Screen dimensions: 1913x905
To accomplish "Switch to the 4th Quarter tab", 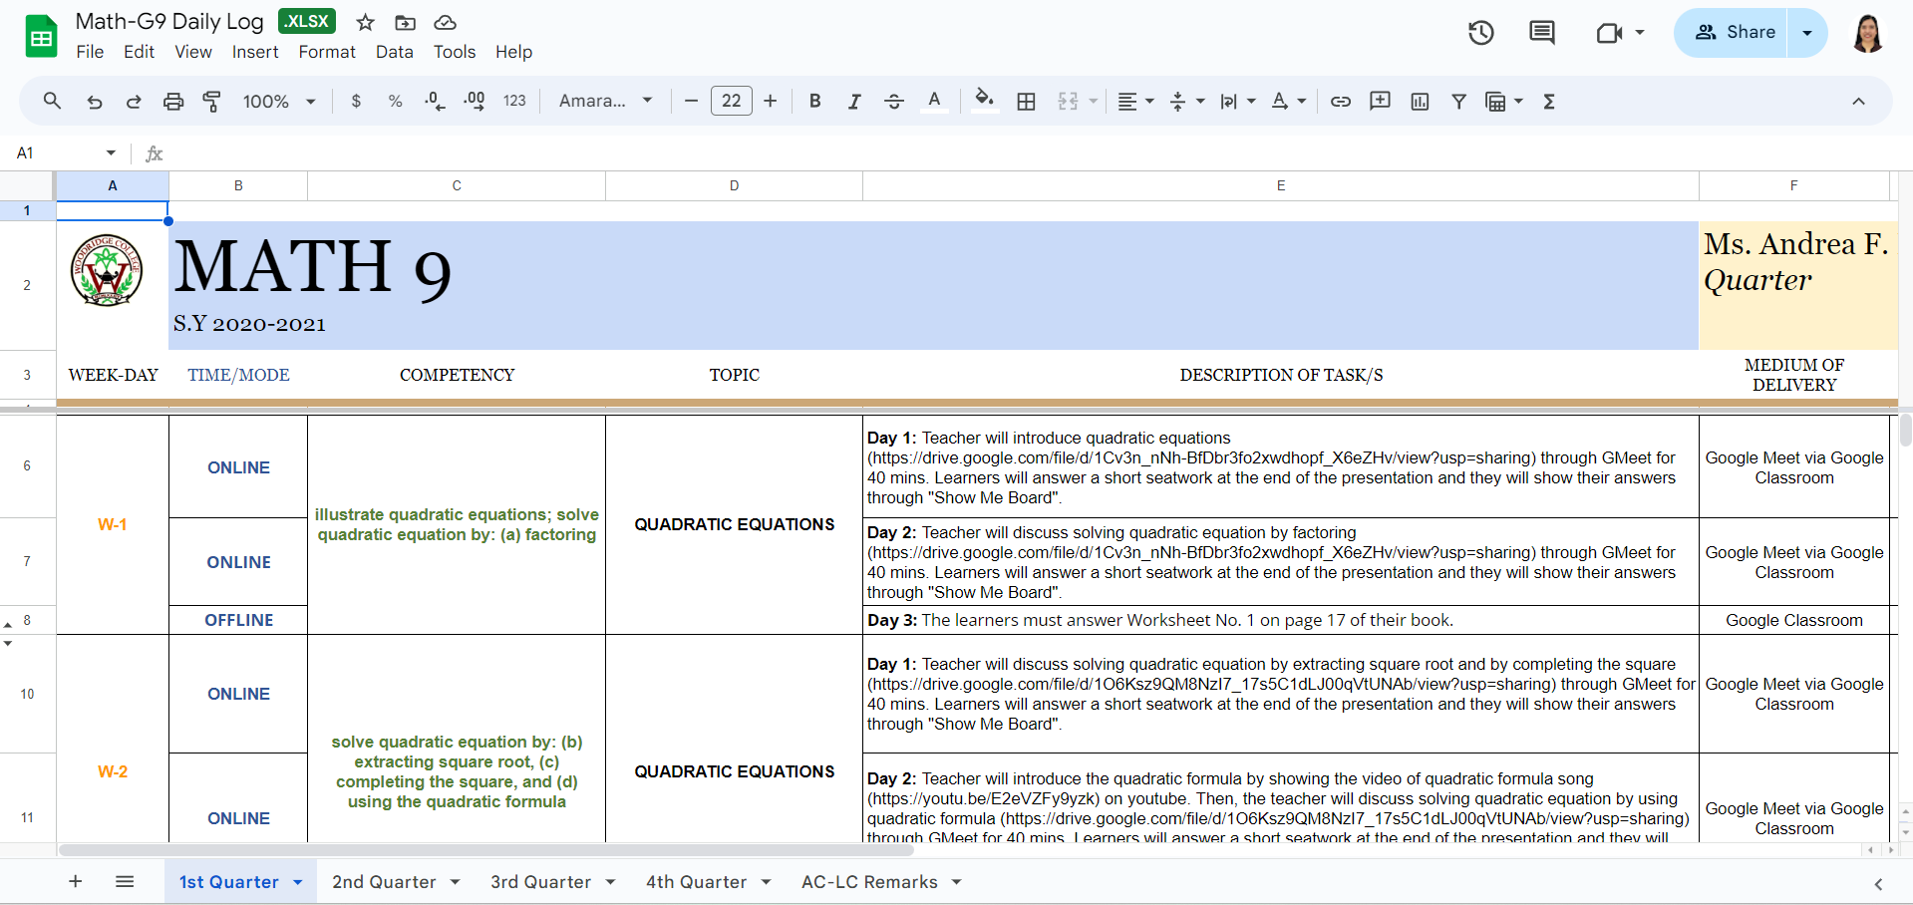I will point(696,882).
